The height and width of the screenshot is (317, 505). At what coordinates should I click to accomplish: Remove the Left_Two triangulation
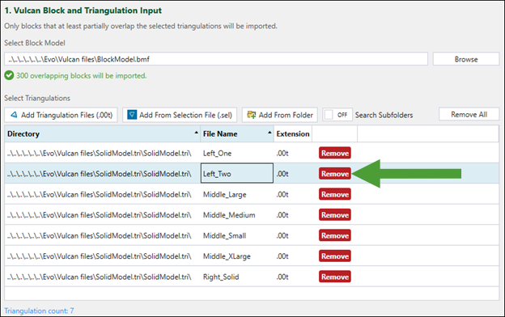pos(335,174)
